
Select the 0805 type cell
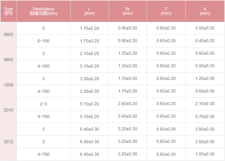click(9, 60)
